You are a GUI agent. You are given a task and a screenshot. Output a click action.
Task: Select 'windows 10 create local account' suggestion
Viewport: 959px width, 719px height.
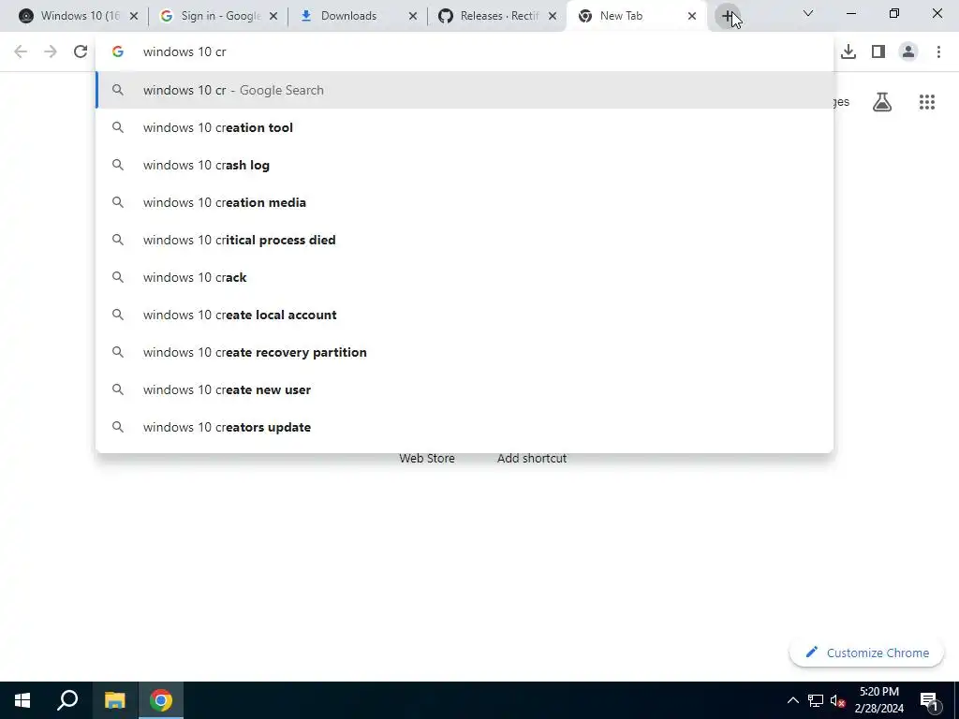click(465, 315)
